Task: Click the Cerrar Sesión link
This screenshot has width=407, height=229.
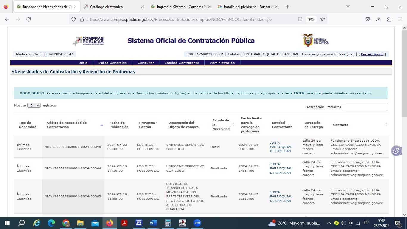Action: point(372,54)
